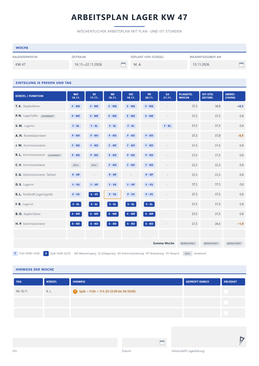Tick Erledigt checkbox in second note row
This screenshot has height=366, width=259.
tap(226, 302)
